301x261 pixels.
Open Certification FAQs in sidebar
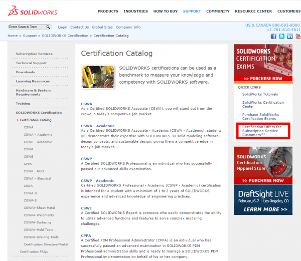(x=34, y=251)
